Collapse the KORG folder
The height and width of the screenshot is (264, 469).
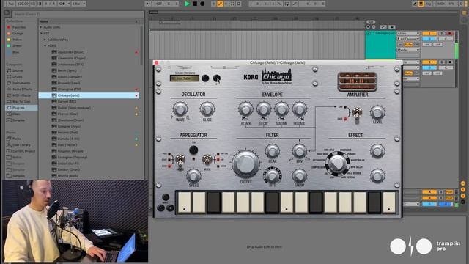click(45, 45)
